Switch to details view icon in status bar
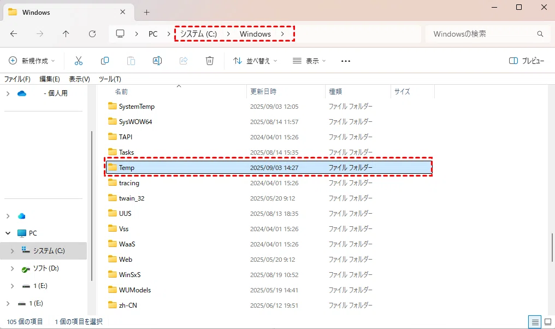555x329 pixels. [x=535, y=322]
